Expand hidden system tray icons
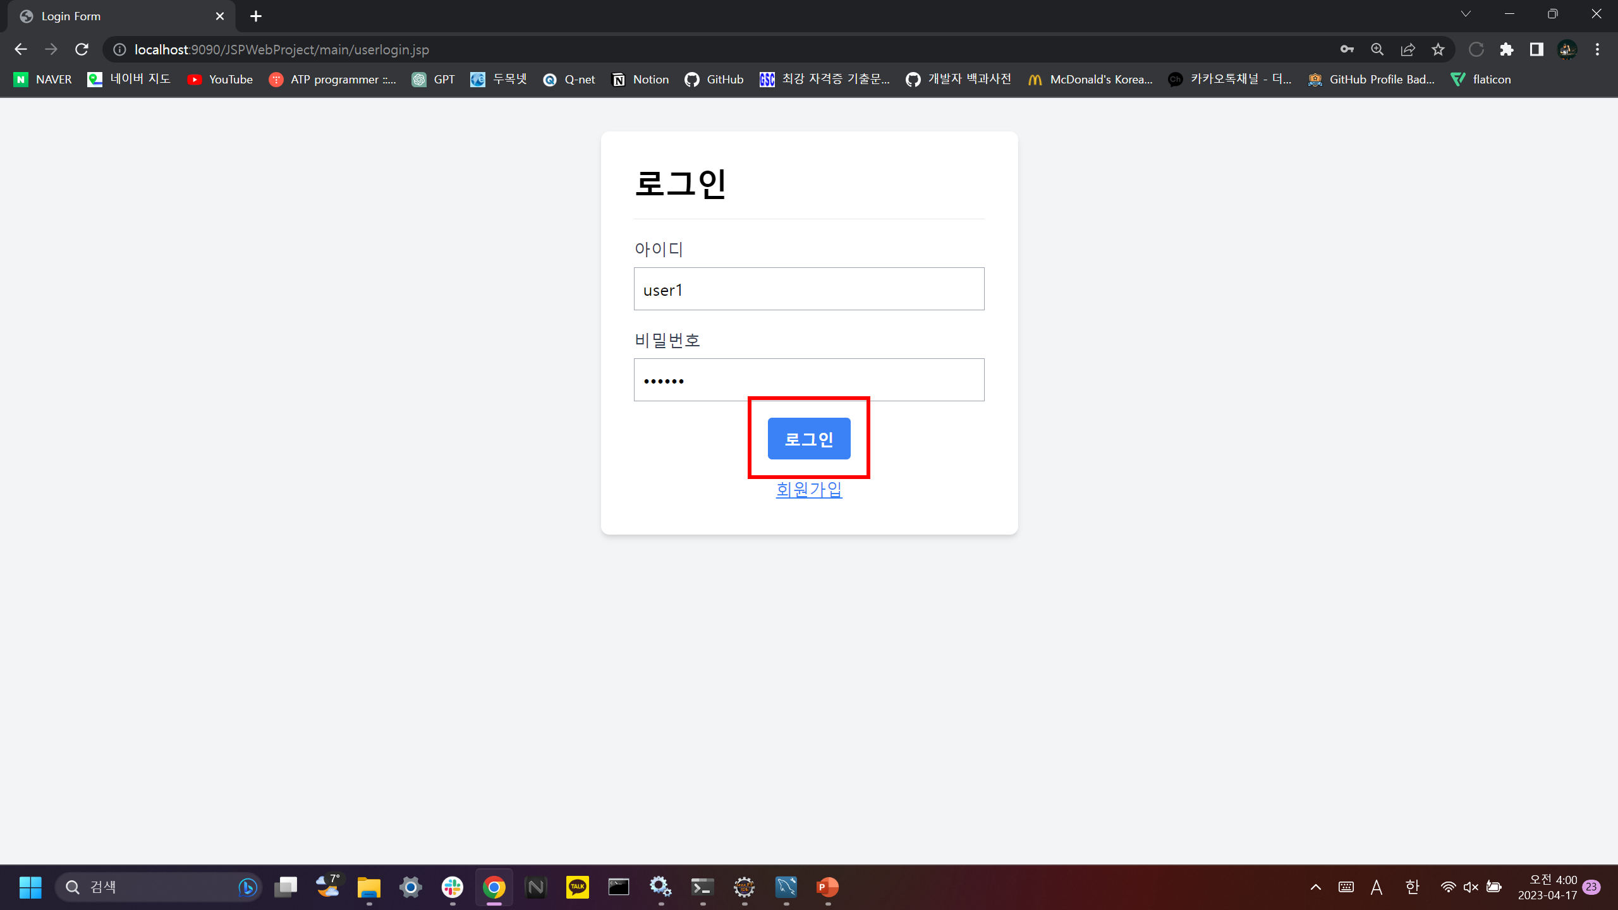This screenshot has width=1618, height=910. (1315, 887)
